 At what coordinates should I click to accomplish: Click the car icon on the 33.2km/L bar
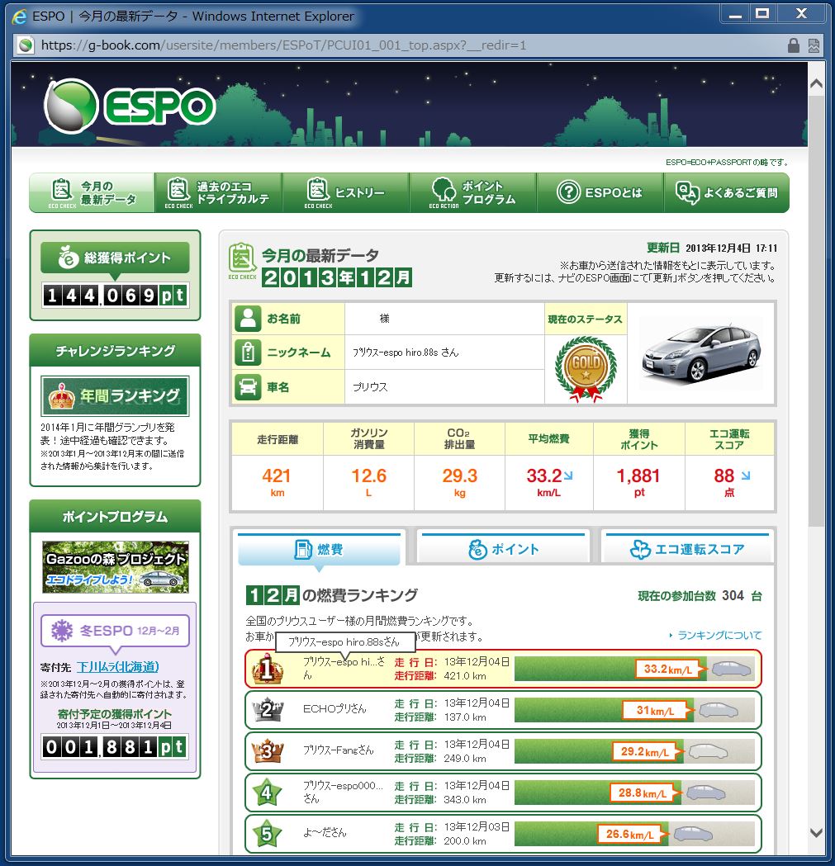[x=732, y=669]
